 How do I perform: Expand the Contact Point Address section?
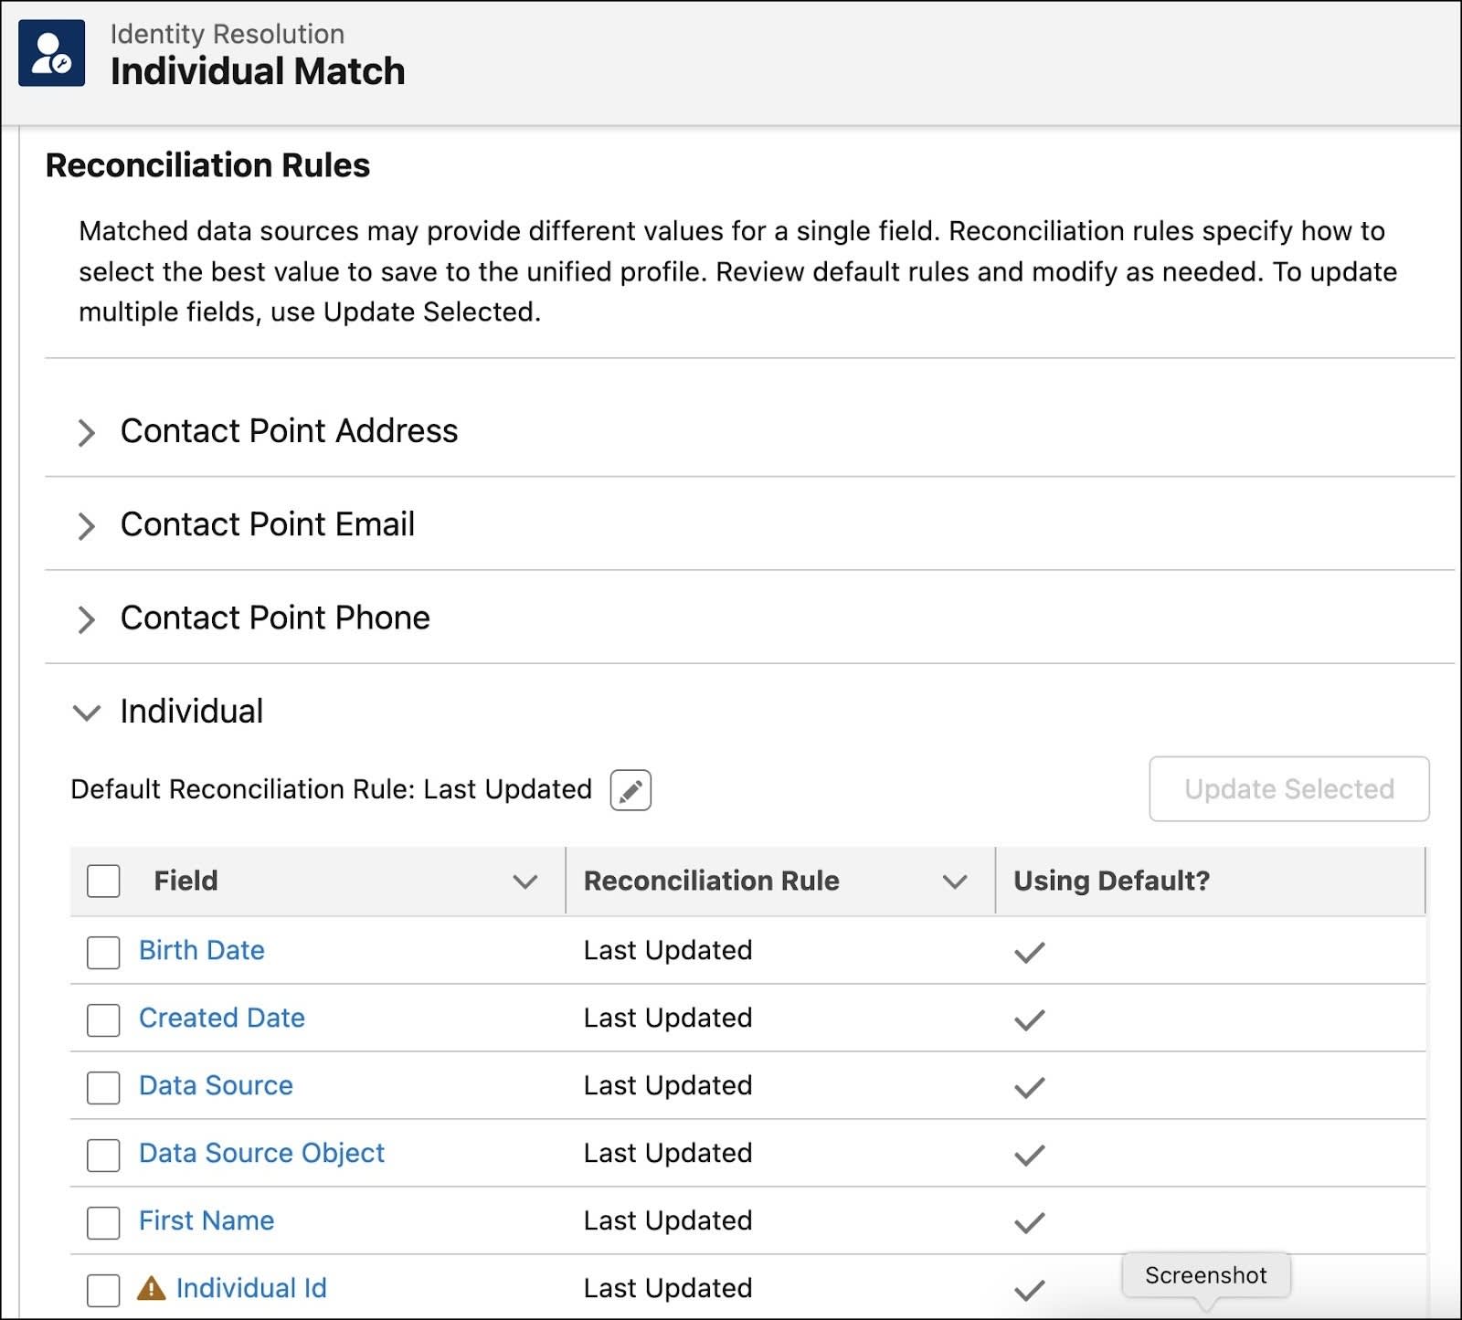[x=87, y=432]
